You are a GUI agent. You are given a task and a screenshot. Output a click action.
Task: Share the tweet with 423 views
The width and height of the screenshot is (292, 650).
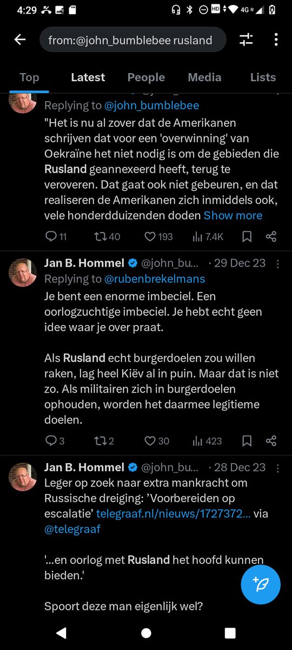pos(271,441)
